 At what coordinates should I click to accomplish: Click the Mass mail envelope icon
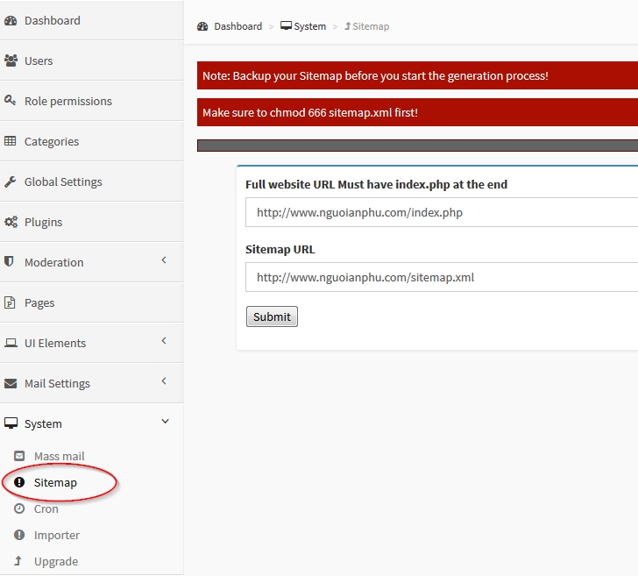(x=19, y=456)
